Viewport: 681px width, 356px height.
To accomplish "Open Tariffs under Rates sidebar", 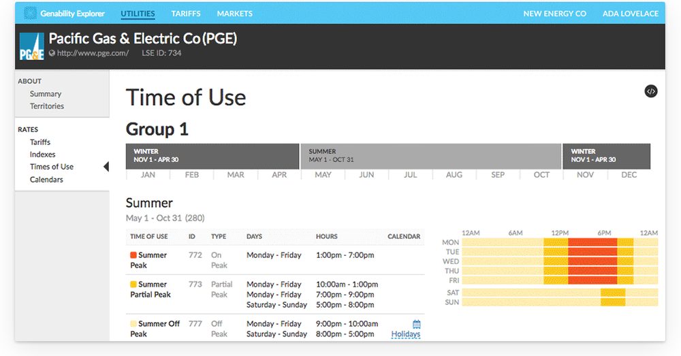I will [x=40, y=142].
